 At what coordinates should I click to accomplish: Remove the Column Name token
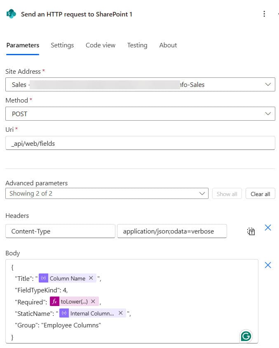tap(91, 278)
